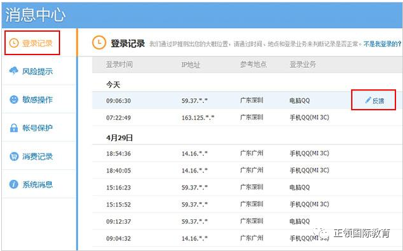Click 电脑QQ in the 09:06:30 row
The image size is (403, 251).
pos(300,100)
